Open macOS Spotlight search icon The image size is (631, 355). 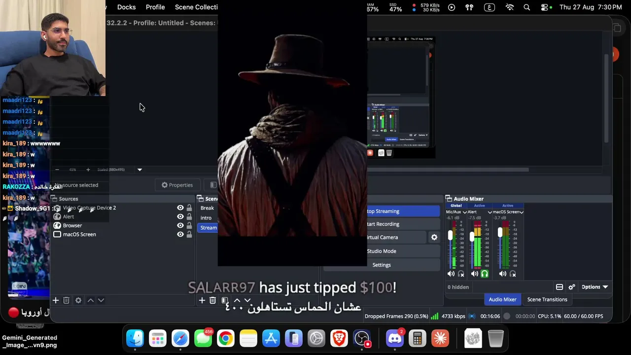coord(527,7)
